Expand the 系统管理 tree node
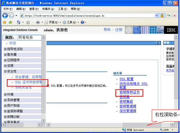Viewport: 180px width, 133px height. (x=5, y=100)
